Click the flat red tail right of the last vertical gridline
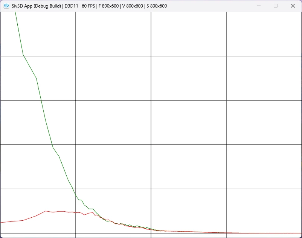 264,233
